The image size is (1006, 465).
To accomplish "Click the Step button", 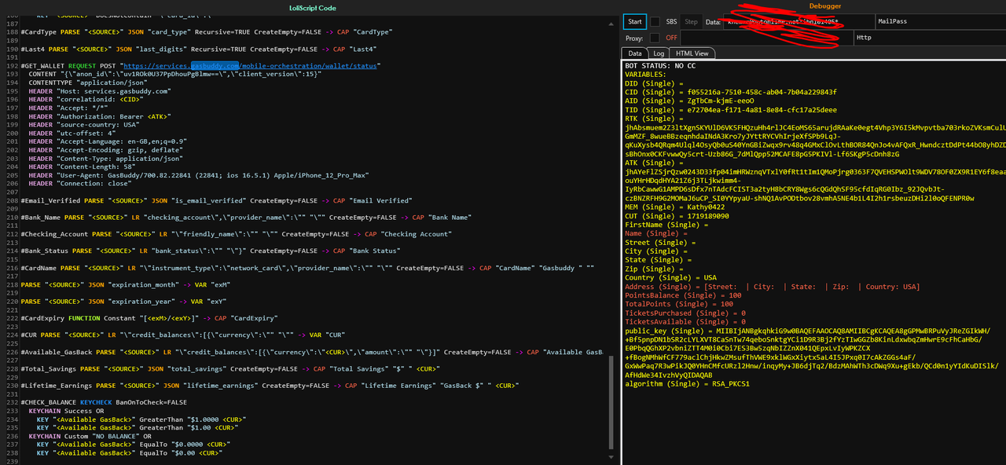I will 691,22.
